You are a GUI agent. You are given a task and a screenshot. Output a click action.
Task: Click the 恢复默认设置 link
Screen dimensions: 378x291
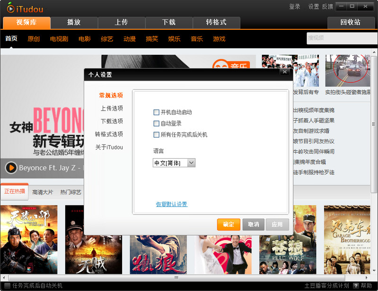coord(172,205)
